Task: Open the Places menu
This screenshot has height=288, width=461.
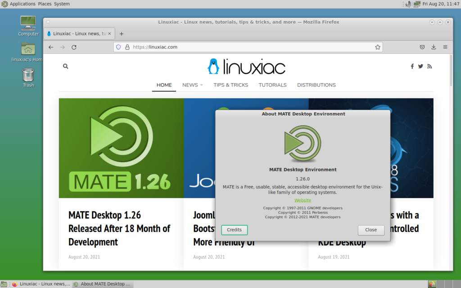Action: [x=45, y=4]
